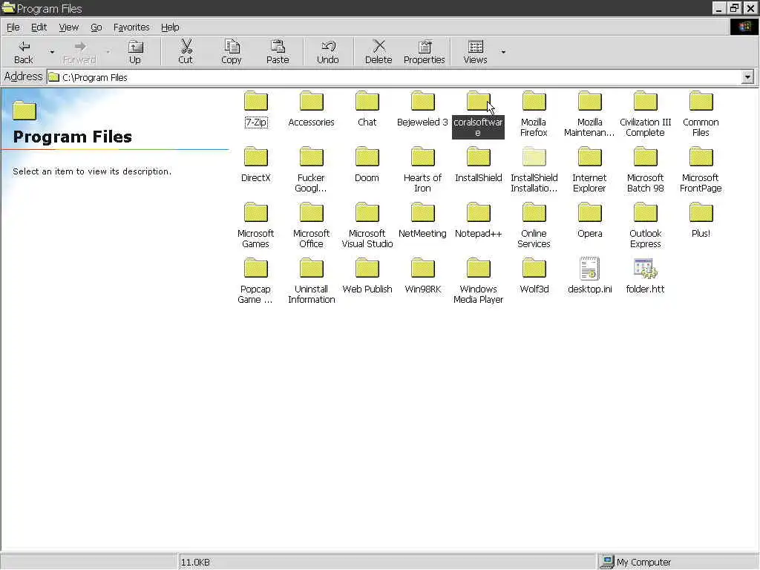Select the InstallShield Installation hidden folder
This screenshot has height=570, width=760.
pos(534,170)
